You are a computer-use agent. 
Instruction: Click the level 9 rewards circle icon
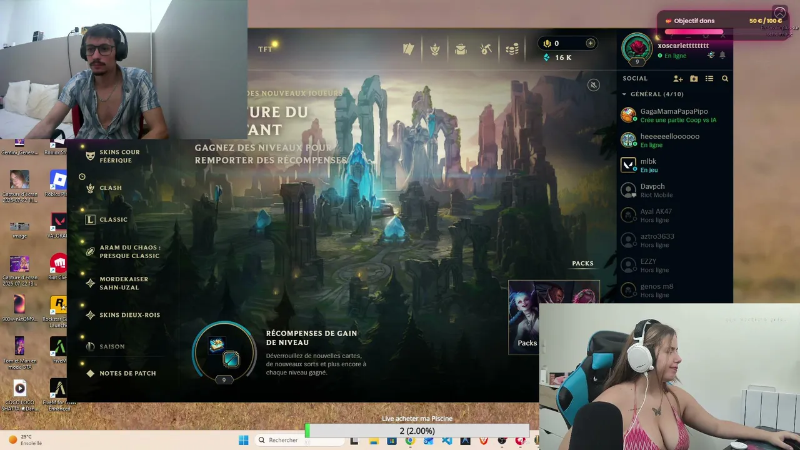point(224,352)
